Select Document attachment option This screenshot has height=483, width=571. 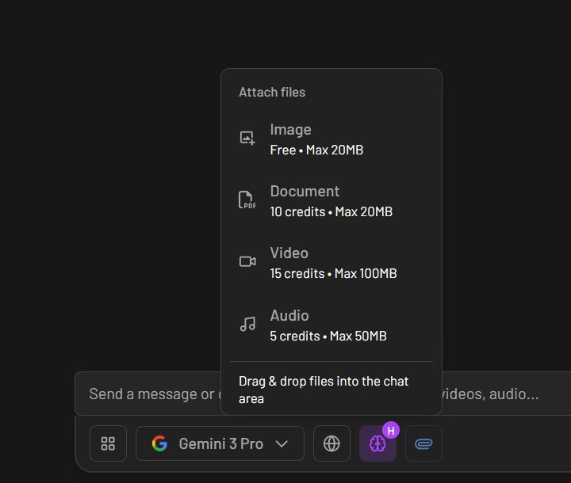(x=331, y=201)
